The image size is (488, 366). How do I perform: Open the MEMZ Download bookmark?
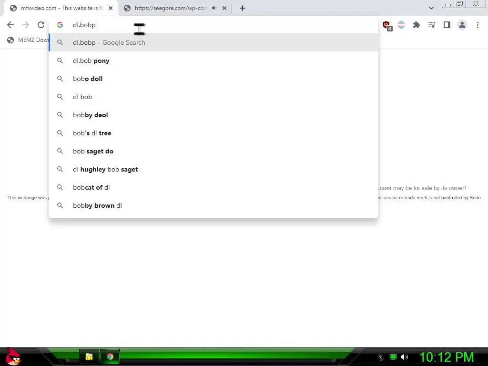(x=27, y=40)
